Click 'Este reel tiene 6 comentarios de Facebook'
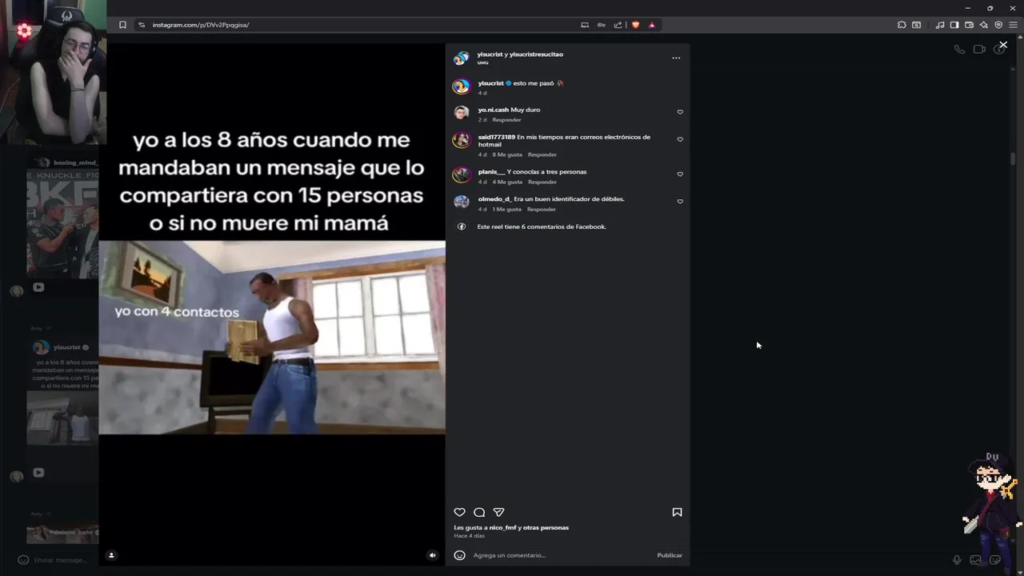 point(542,226)
